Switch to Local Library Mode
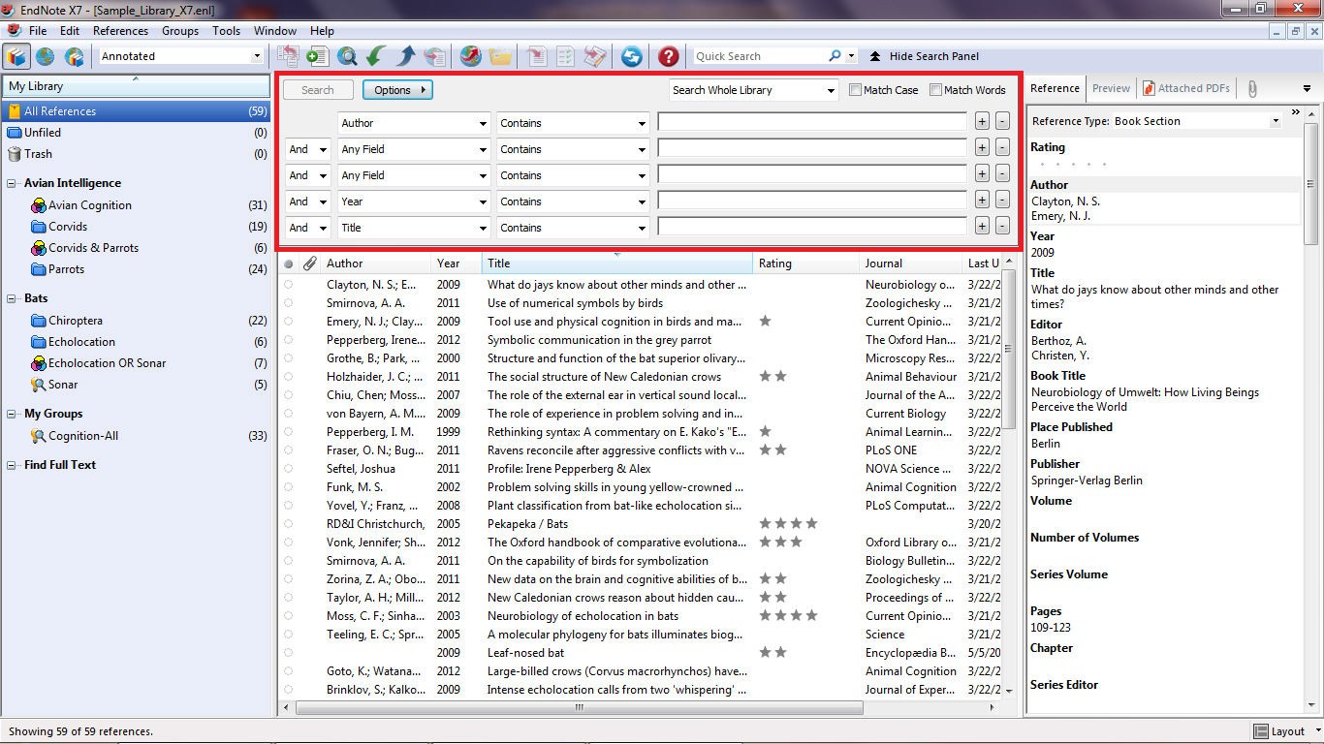1324x744 pixels. 16,56
